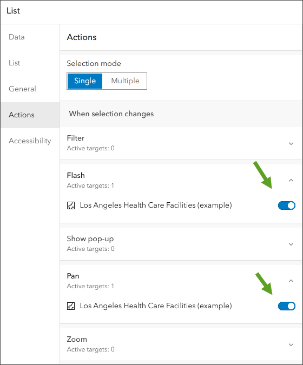Click the List dialog title
The height and width of the screenshot is (365, 303).
click(14, 11)
